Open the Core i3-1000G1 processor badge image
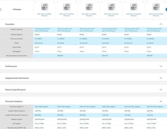 pyautogui.click(x=45, y=7)
